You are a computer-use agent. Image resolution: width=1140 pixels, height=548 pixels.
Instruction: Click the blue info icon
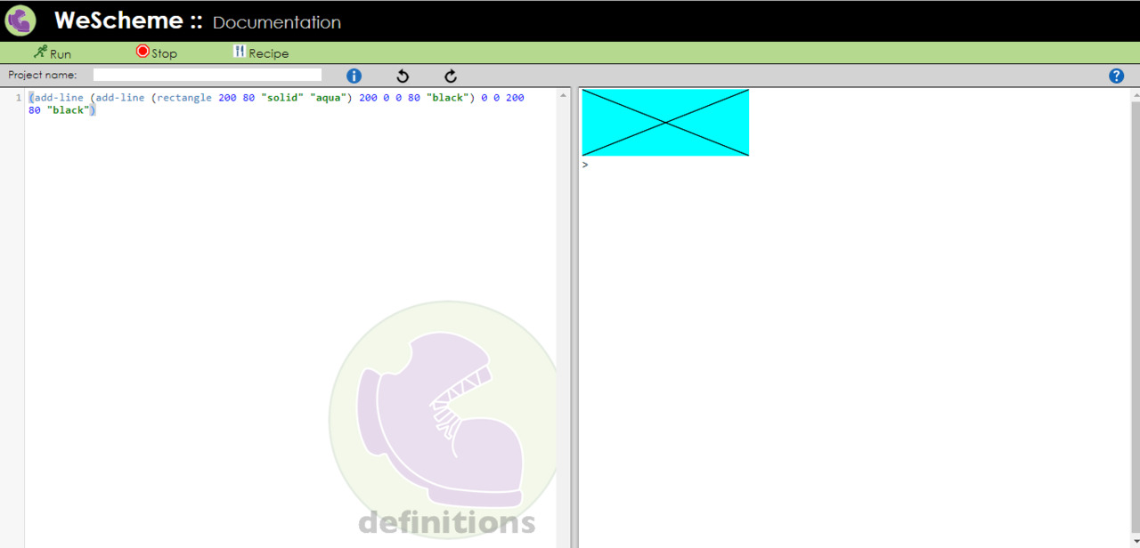[354, 77]
